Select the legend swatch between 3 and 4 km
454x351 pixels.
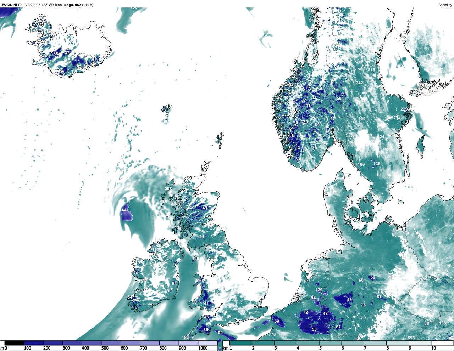click(286, 343)
